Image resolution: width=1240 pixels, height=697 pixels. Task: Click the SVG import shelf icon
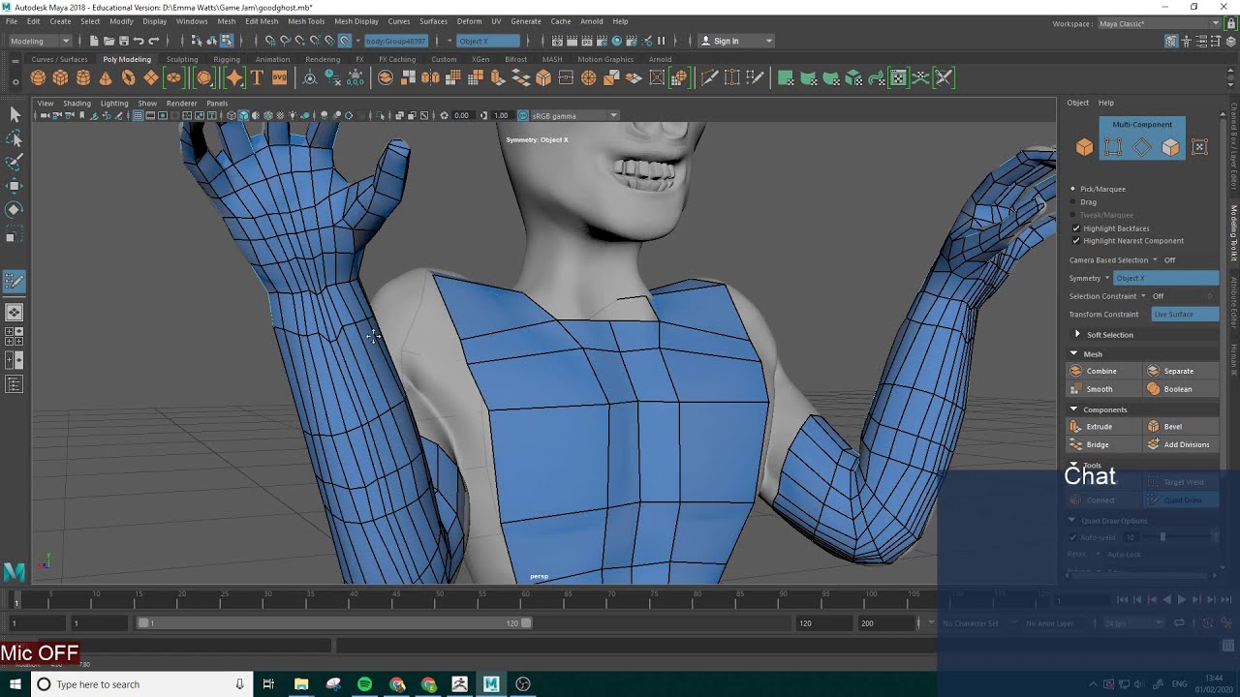[x=279, y=78]
